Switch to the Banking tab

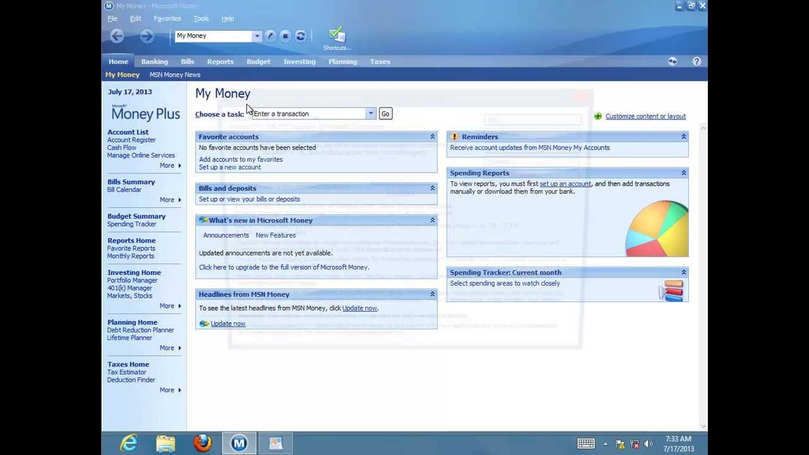pos(154,61)
